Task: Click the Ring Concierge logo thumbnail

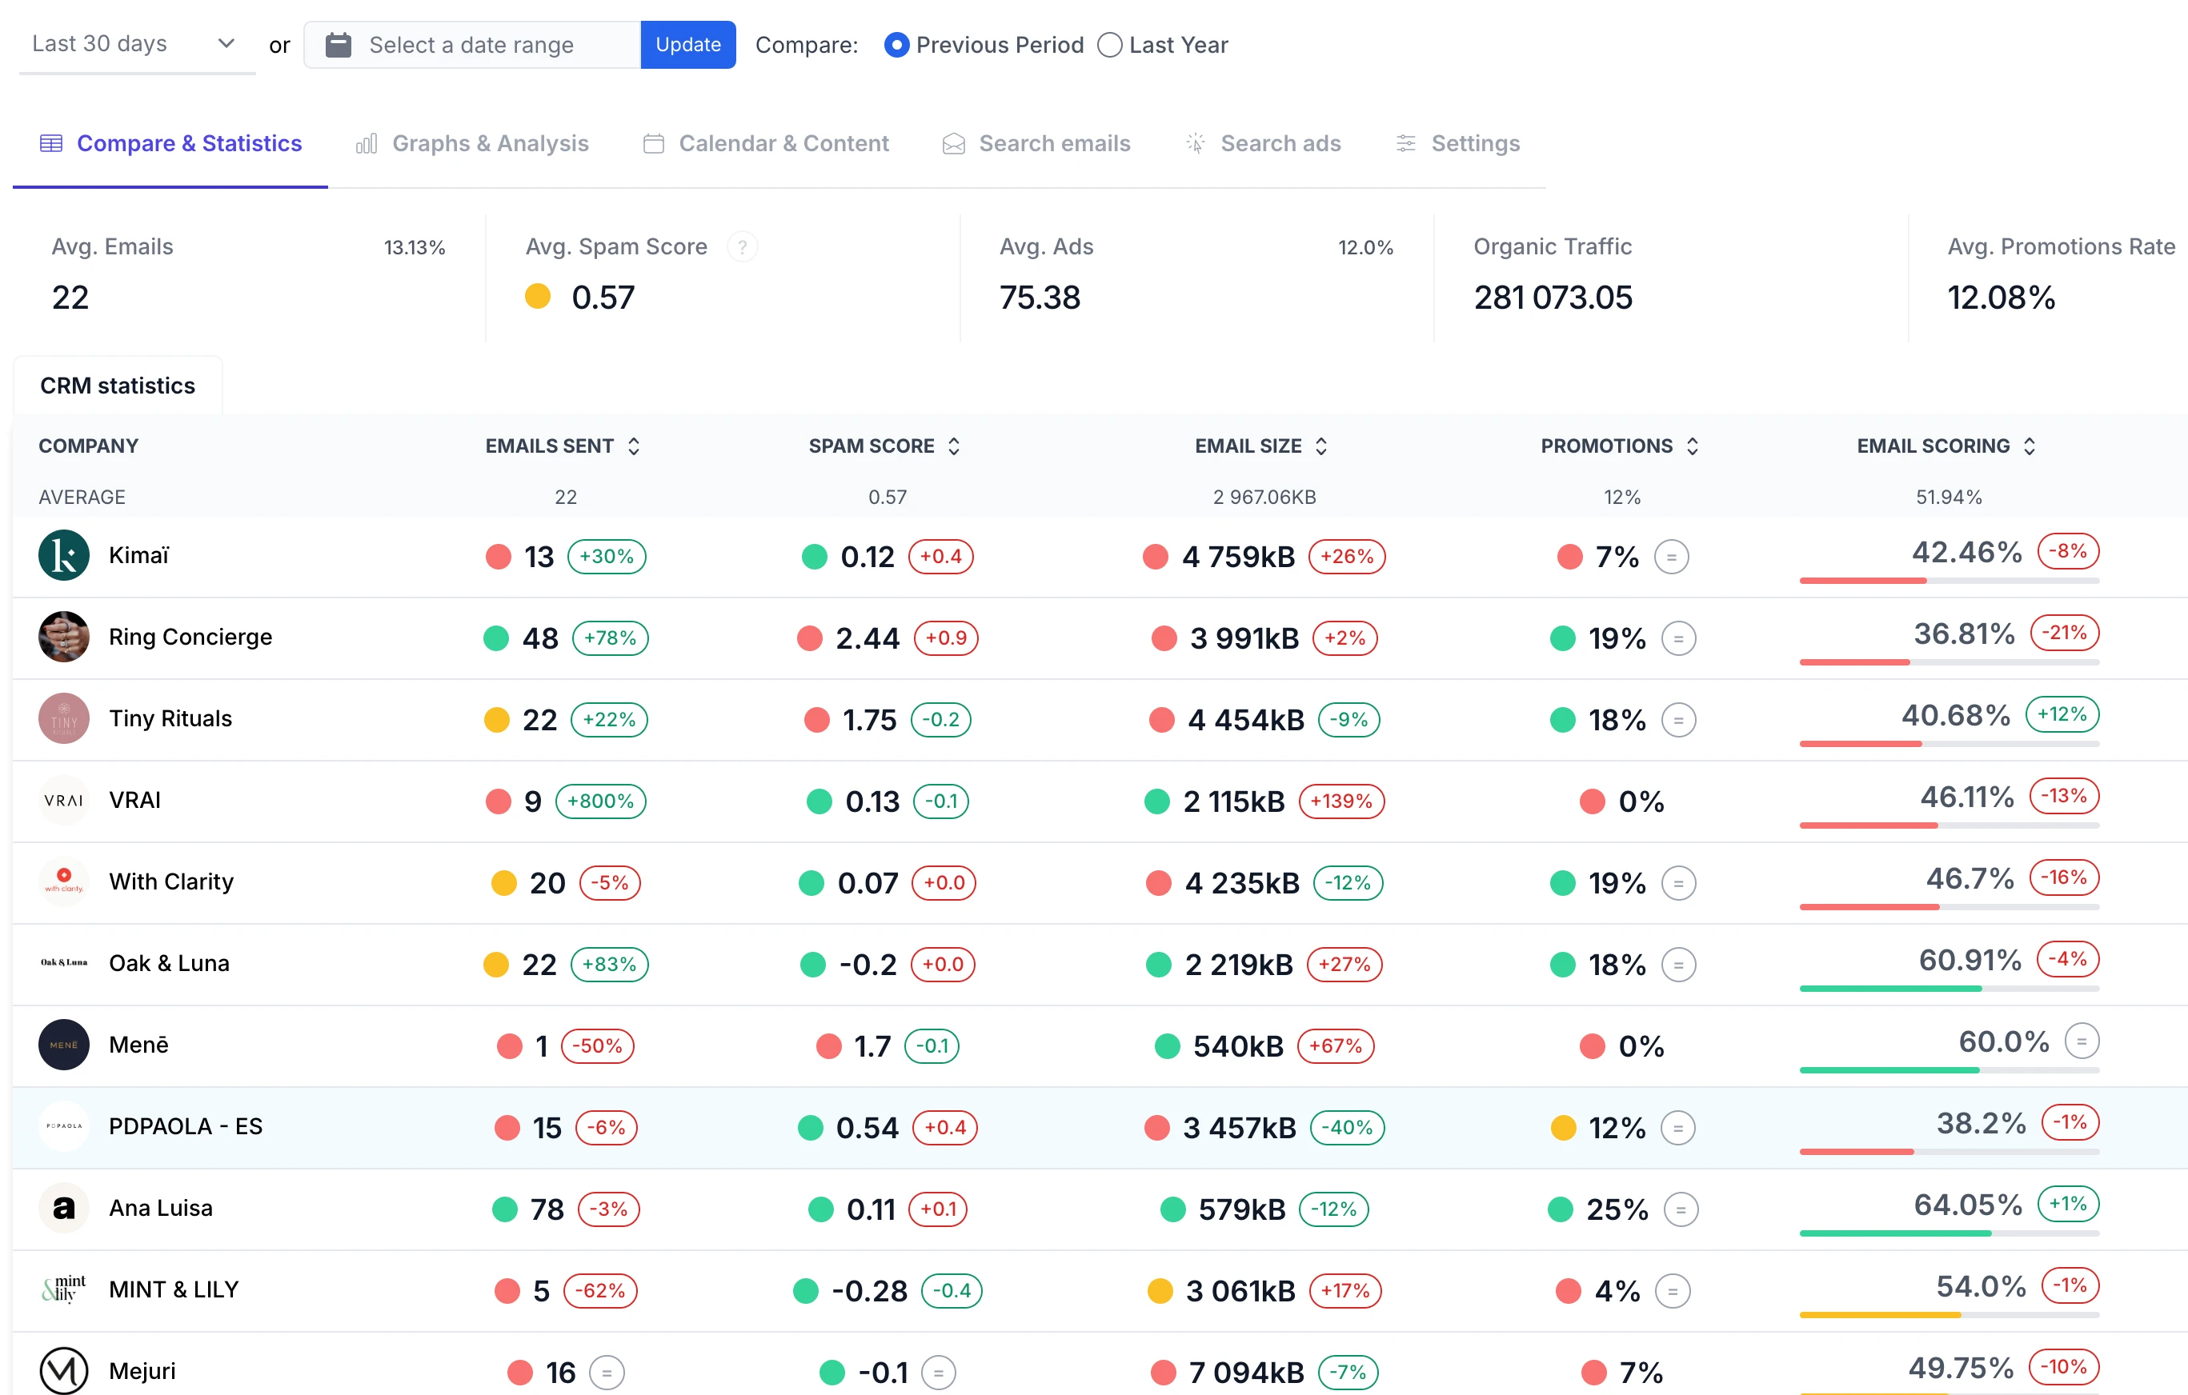Action: pos(63,637)
